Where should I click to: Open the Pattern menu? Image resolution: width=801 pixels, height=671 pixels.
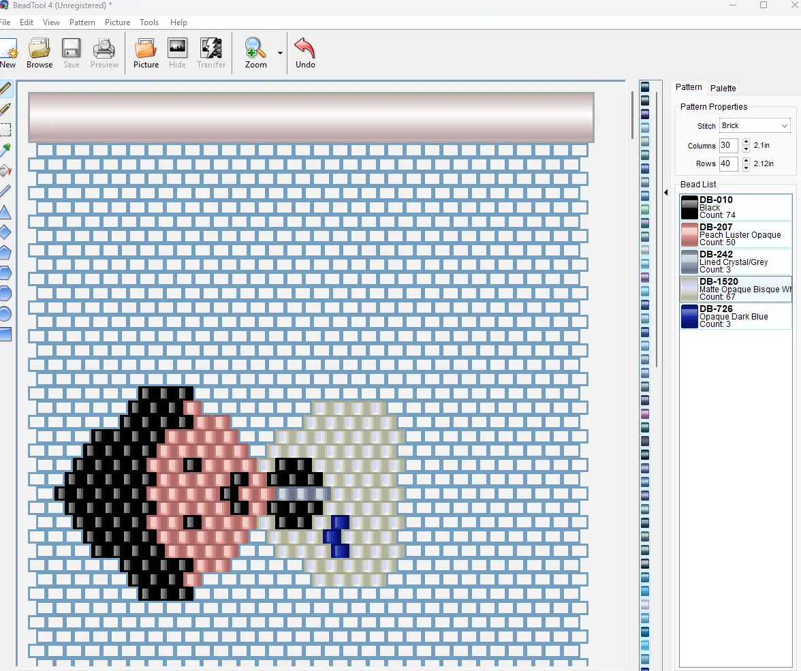82,22
